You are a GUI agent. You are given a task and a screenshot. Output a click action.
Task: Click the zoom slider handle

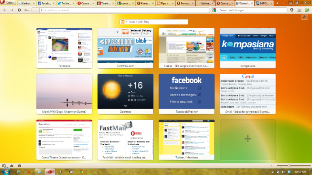[289, 166]
